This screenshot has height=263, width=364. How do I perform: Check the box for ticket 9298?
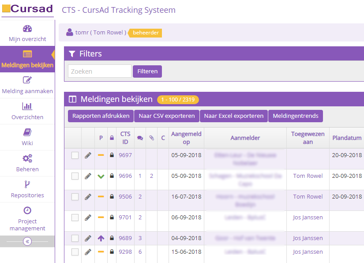tap(75, 252)
